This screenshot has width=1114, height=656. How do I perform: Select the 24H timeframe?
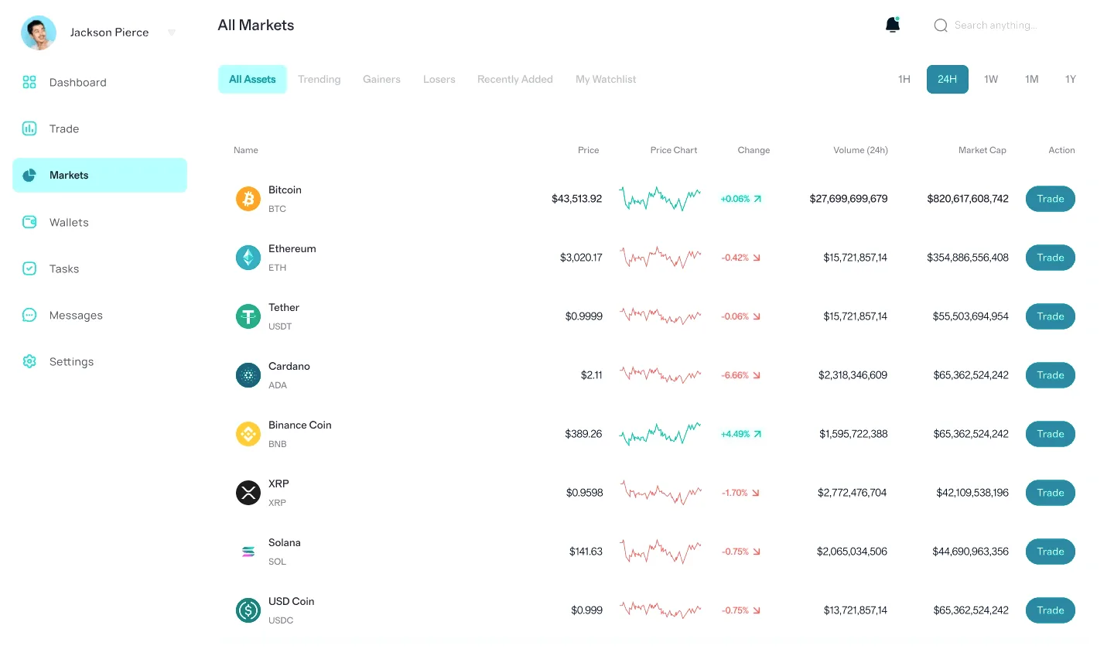pos(948,79)
